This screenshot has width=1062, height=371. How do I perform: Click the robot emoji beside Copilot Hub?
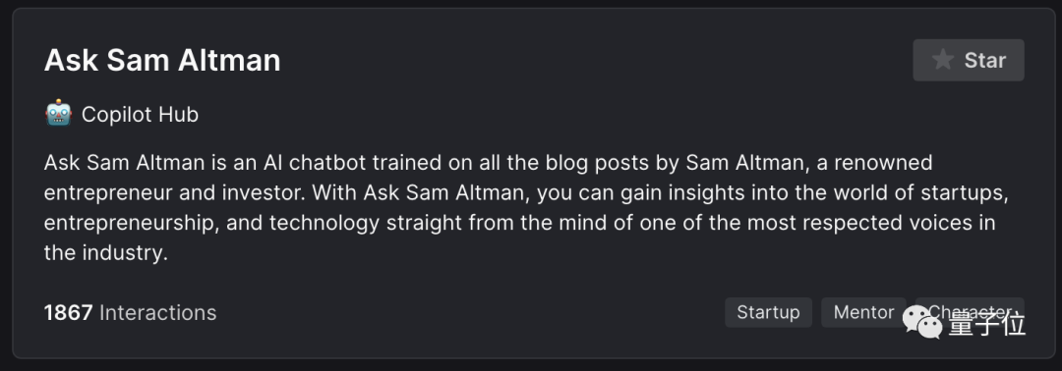click(58, 113)
